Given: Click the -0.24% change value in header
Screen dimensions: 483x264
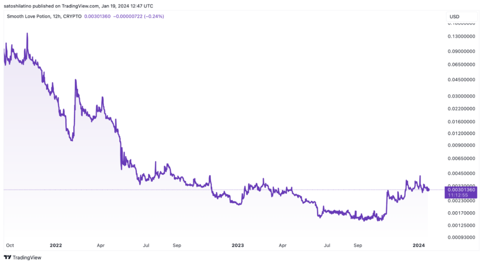Looking at the screenshot, I should pos(154,16).
